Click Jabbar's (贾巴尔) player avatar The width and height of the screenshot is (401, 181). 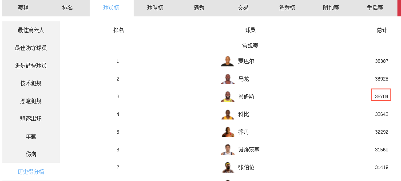[227, 61]
